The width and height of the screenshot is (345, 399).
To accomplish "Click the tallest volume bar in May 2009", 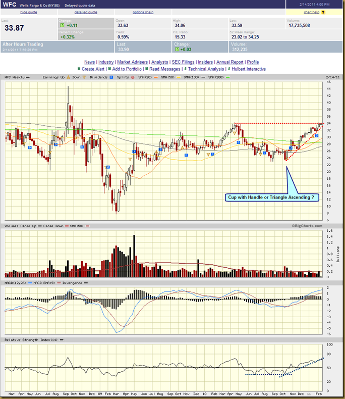I will [x=134, y=256].
